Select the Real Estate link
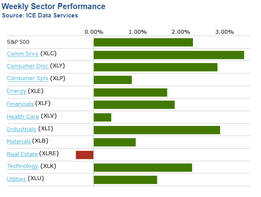 22,154
